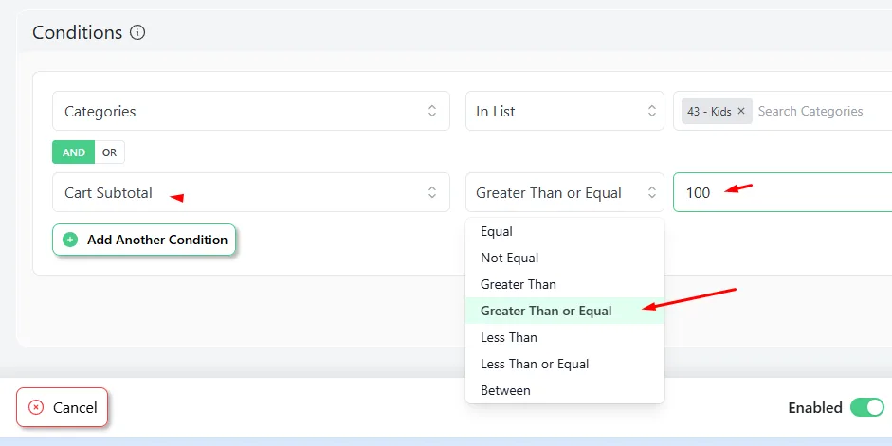Switch condition logic to OR
892x446 pixels.
pos(109,152)
